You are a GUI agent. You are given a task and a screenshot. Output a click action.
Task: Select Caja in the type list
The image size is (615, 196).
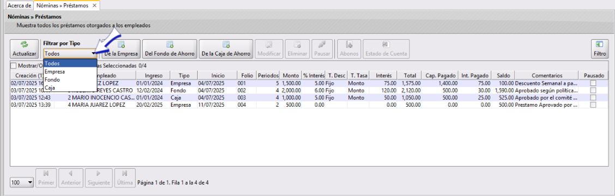point(70,87)
